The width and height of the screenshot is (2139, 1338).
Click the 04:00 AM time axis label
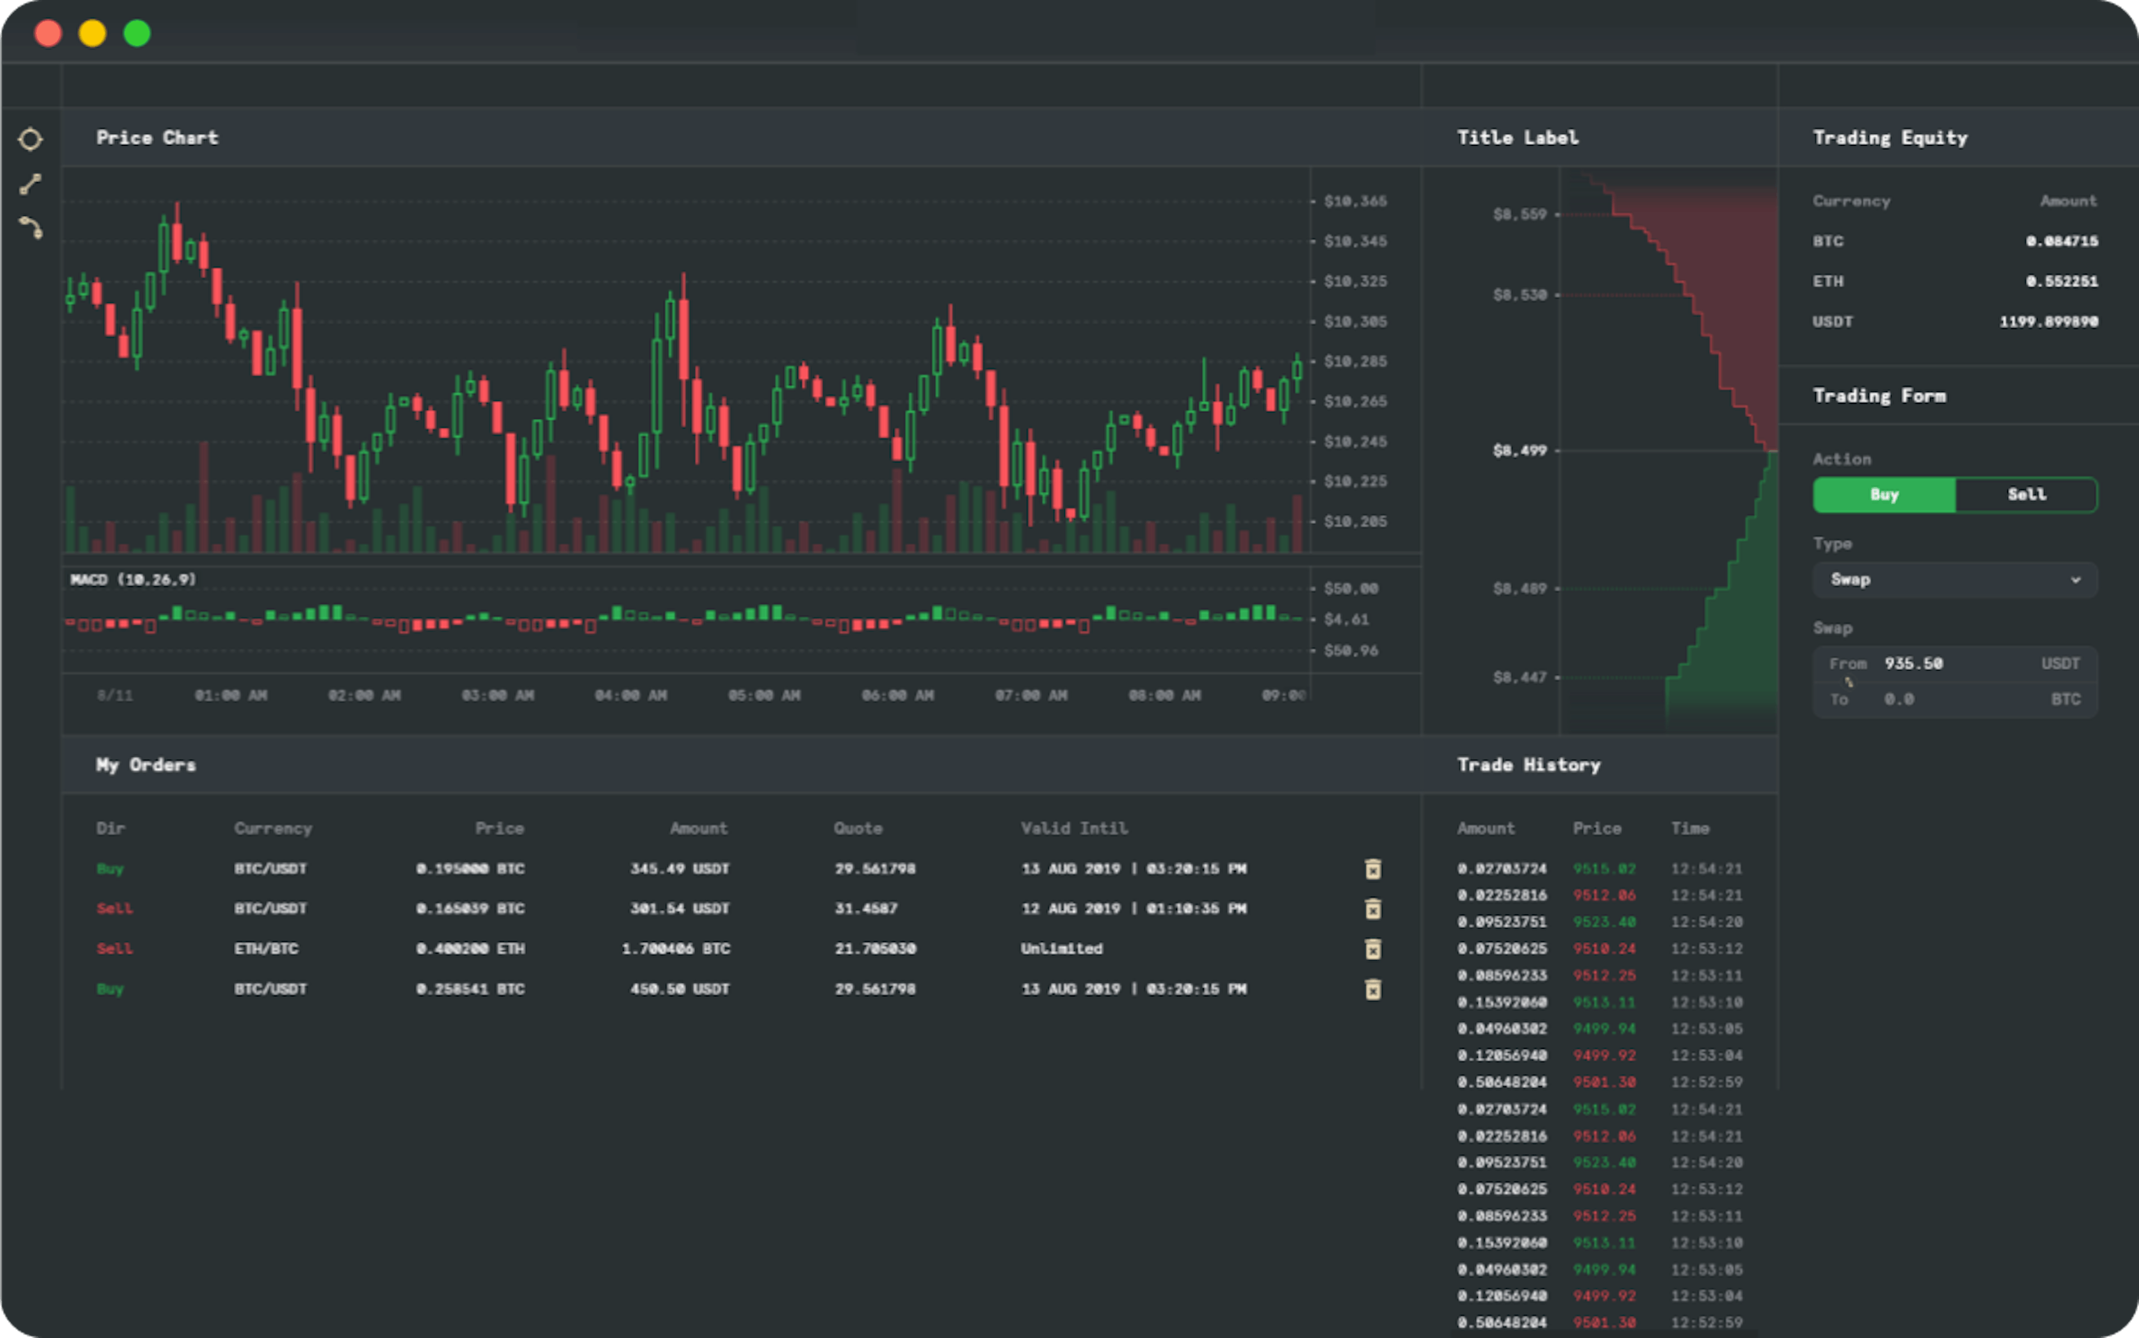click(630, 696)
